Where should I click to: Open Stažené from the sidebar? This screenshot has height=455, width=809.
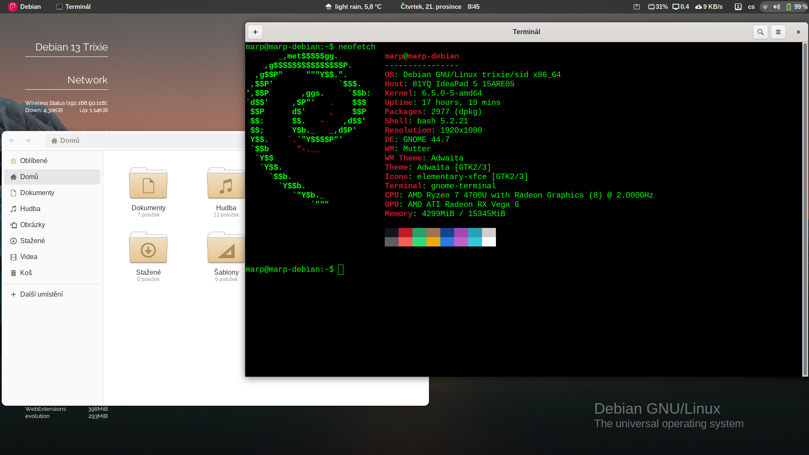[x=52, y=241]
